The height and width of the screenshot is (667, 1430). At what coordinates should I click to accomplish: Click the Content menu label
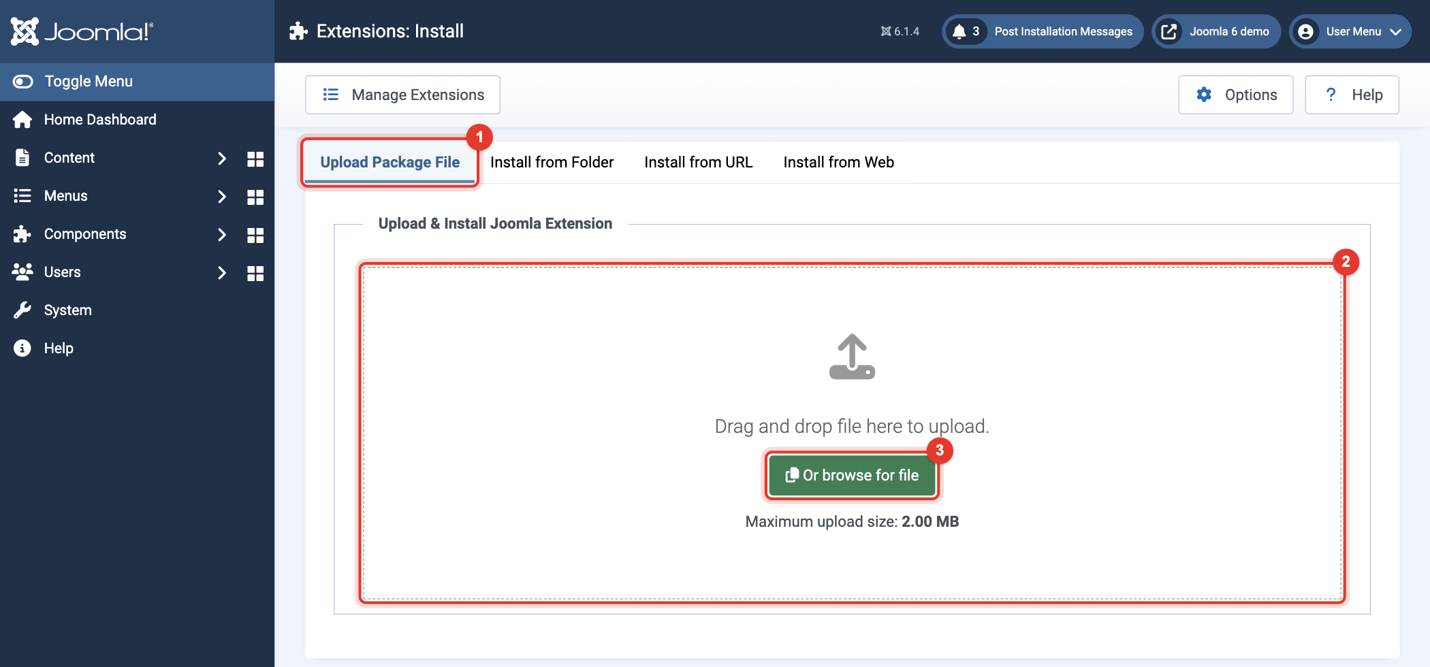click(x=69, y=158)
